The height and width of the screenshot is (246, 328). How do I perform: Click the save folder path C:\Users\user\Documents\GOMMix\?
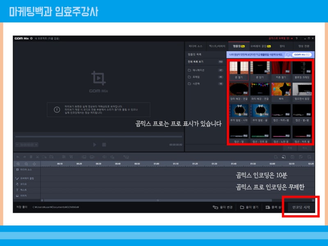(x=56, y=207)
